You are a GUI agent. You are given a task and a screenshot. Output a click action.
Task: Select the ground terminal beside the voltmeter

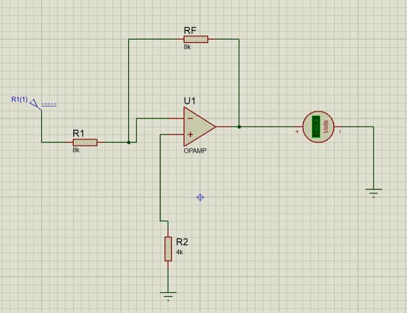[x=374, y=193]
